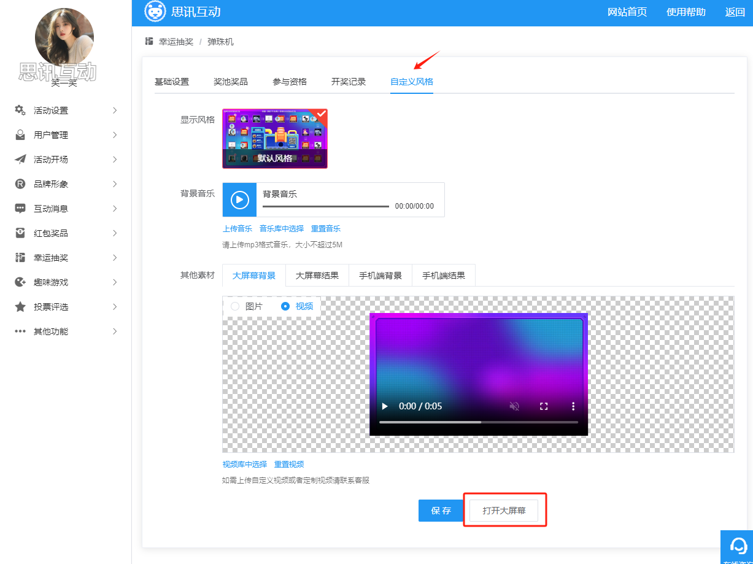
Task: Click the 思讯互动 bear logo icon
Action: pos(155,12)
